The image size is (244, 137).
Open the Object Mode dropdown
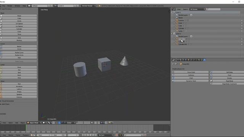(34, 123)
